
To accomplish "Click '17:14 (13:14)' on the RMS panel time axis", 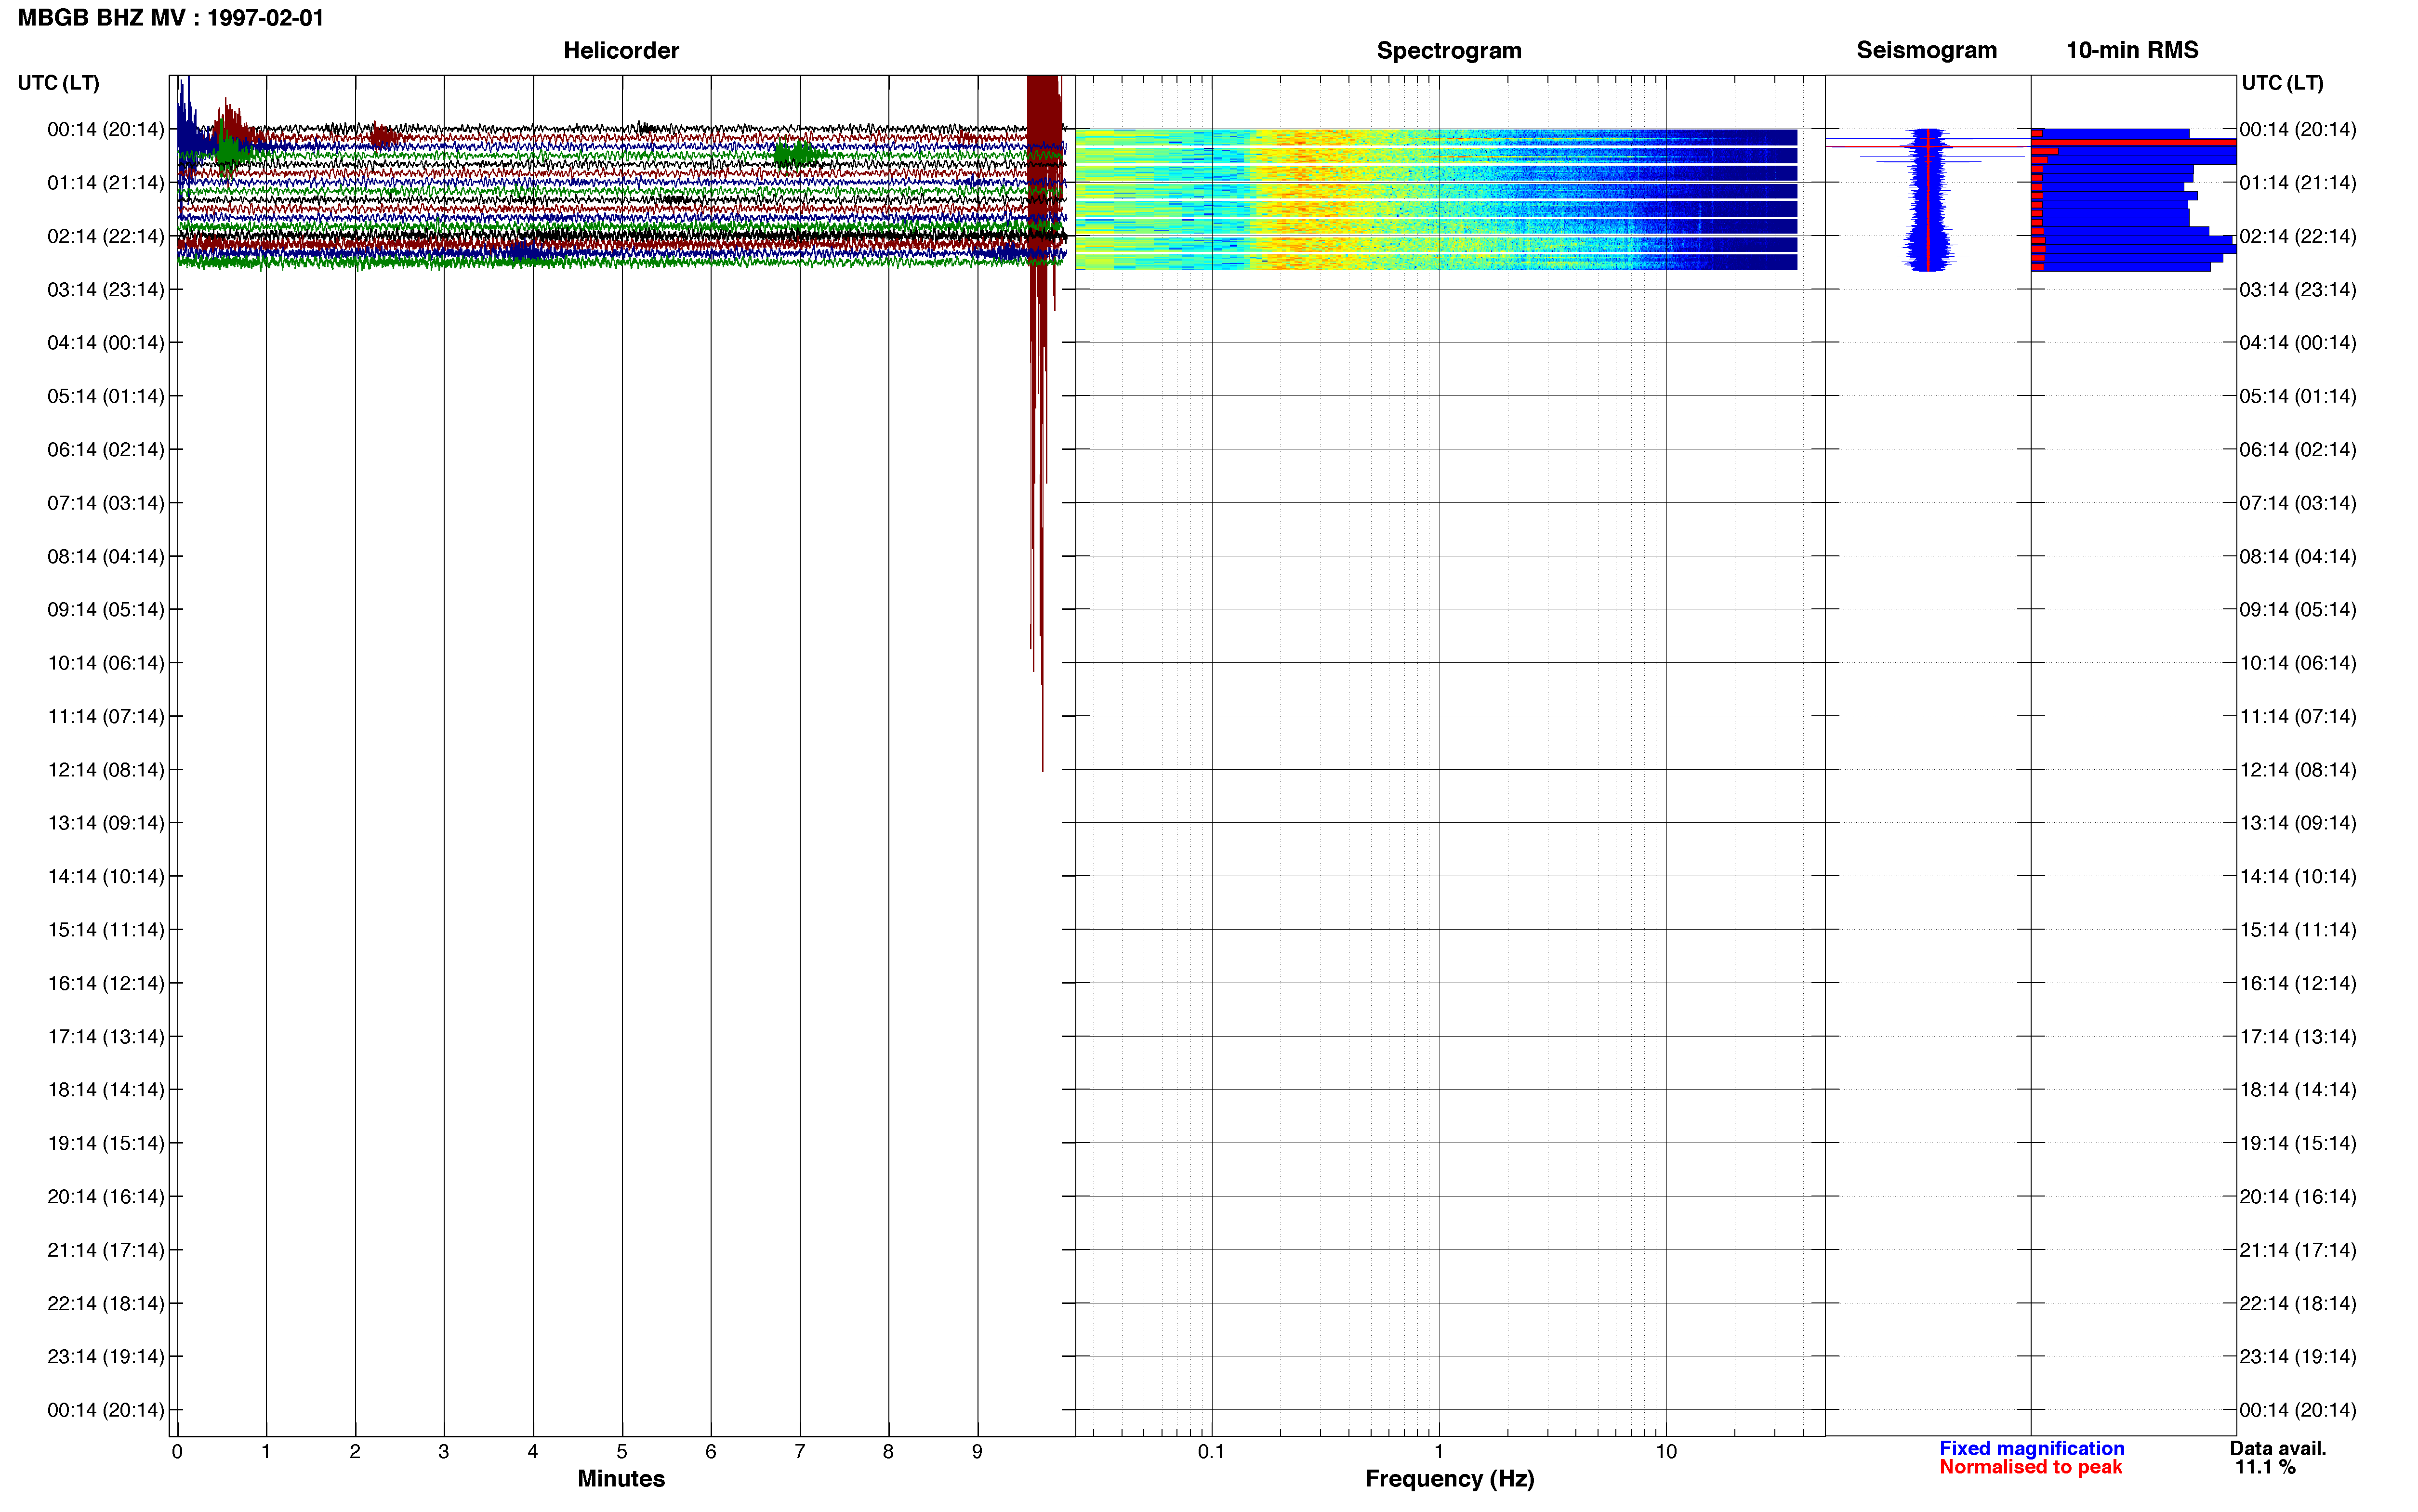I will [x=2298, y=1037].
